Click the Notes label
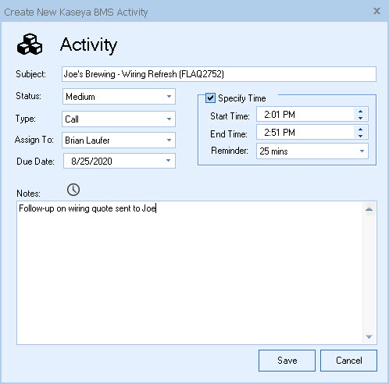 tap(28, 194)
